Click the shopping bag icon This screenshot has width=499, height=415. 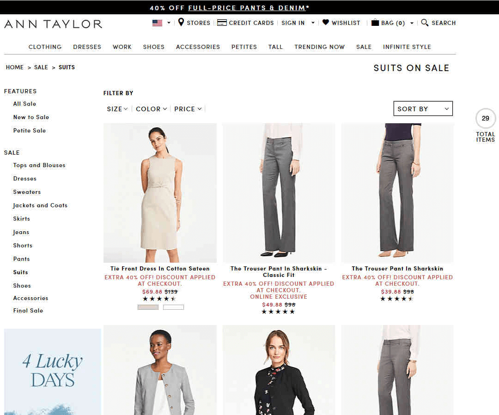click(x=375, y=23)
